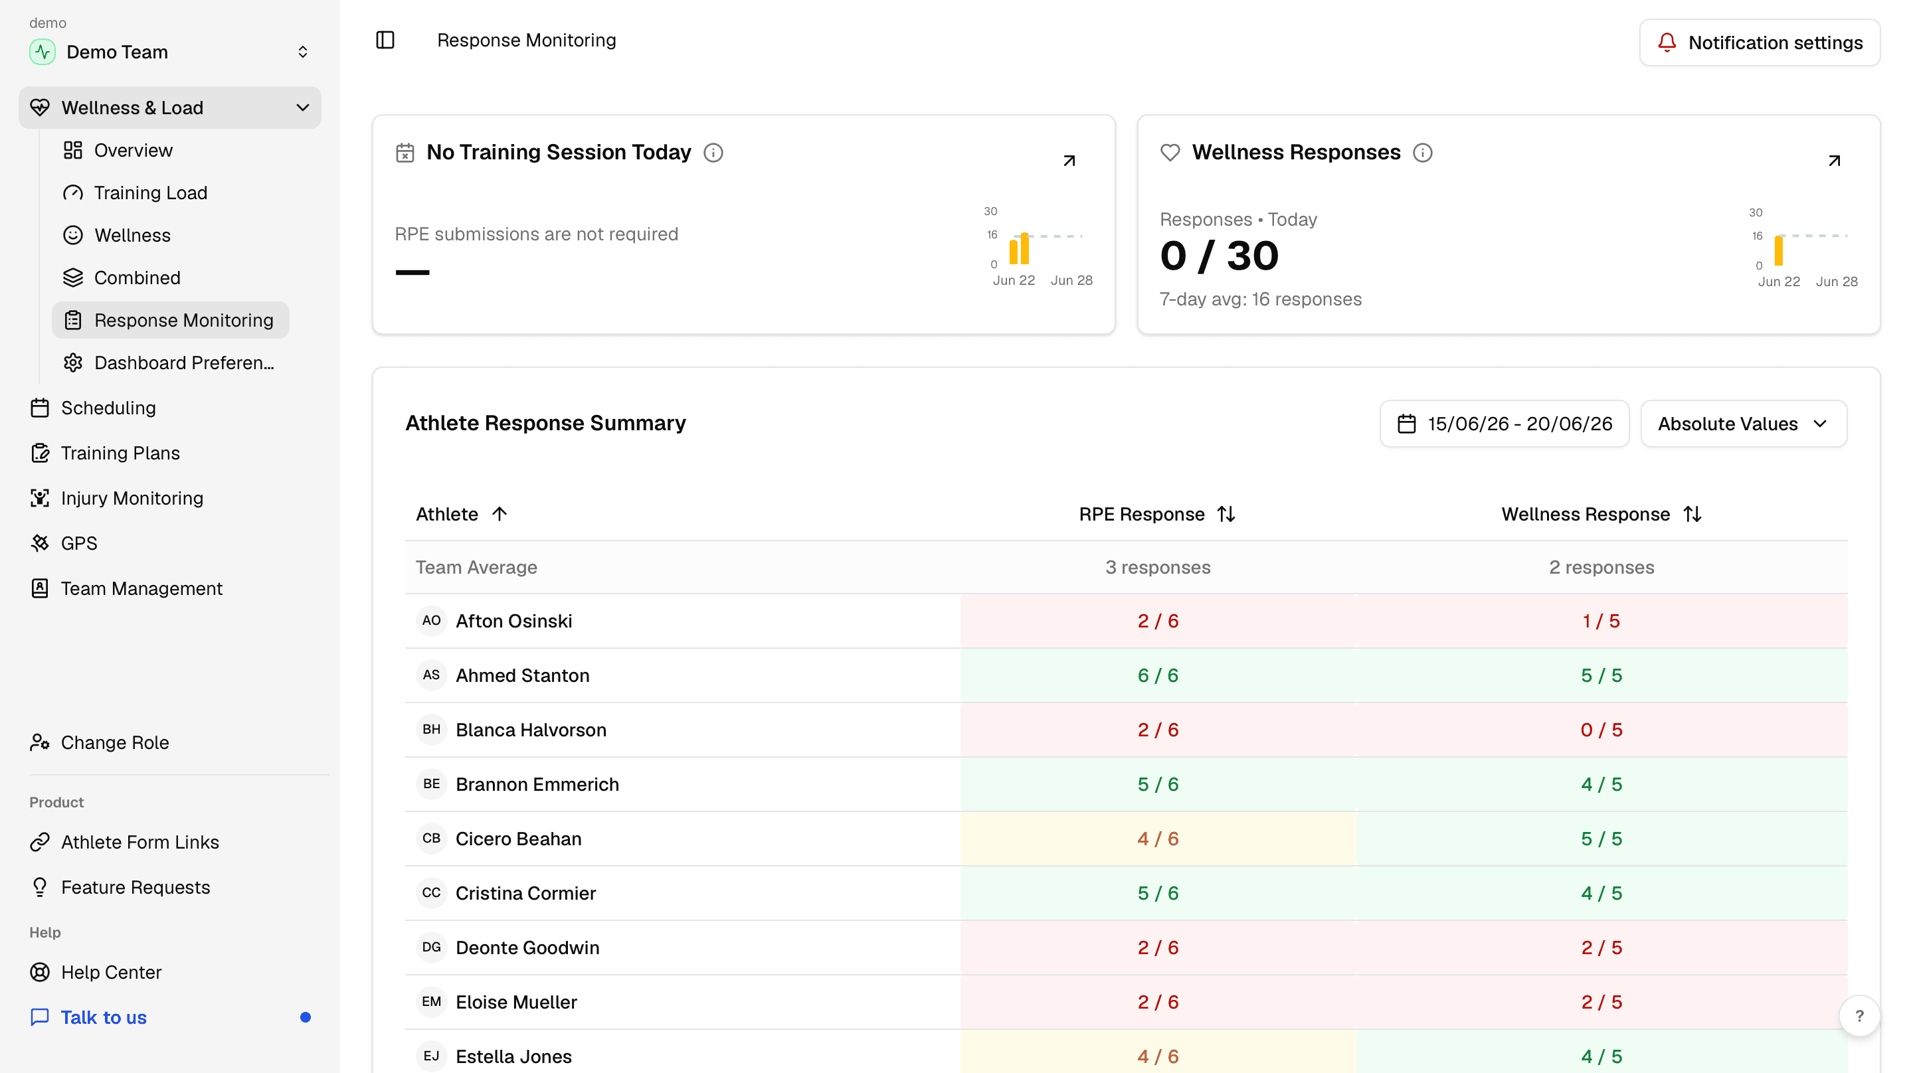This screenshot has width=1913, height=1073.
Task: Open the Demo Team switcher chevrons
Action: point(302,52)
